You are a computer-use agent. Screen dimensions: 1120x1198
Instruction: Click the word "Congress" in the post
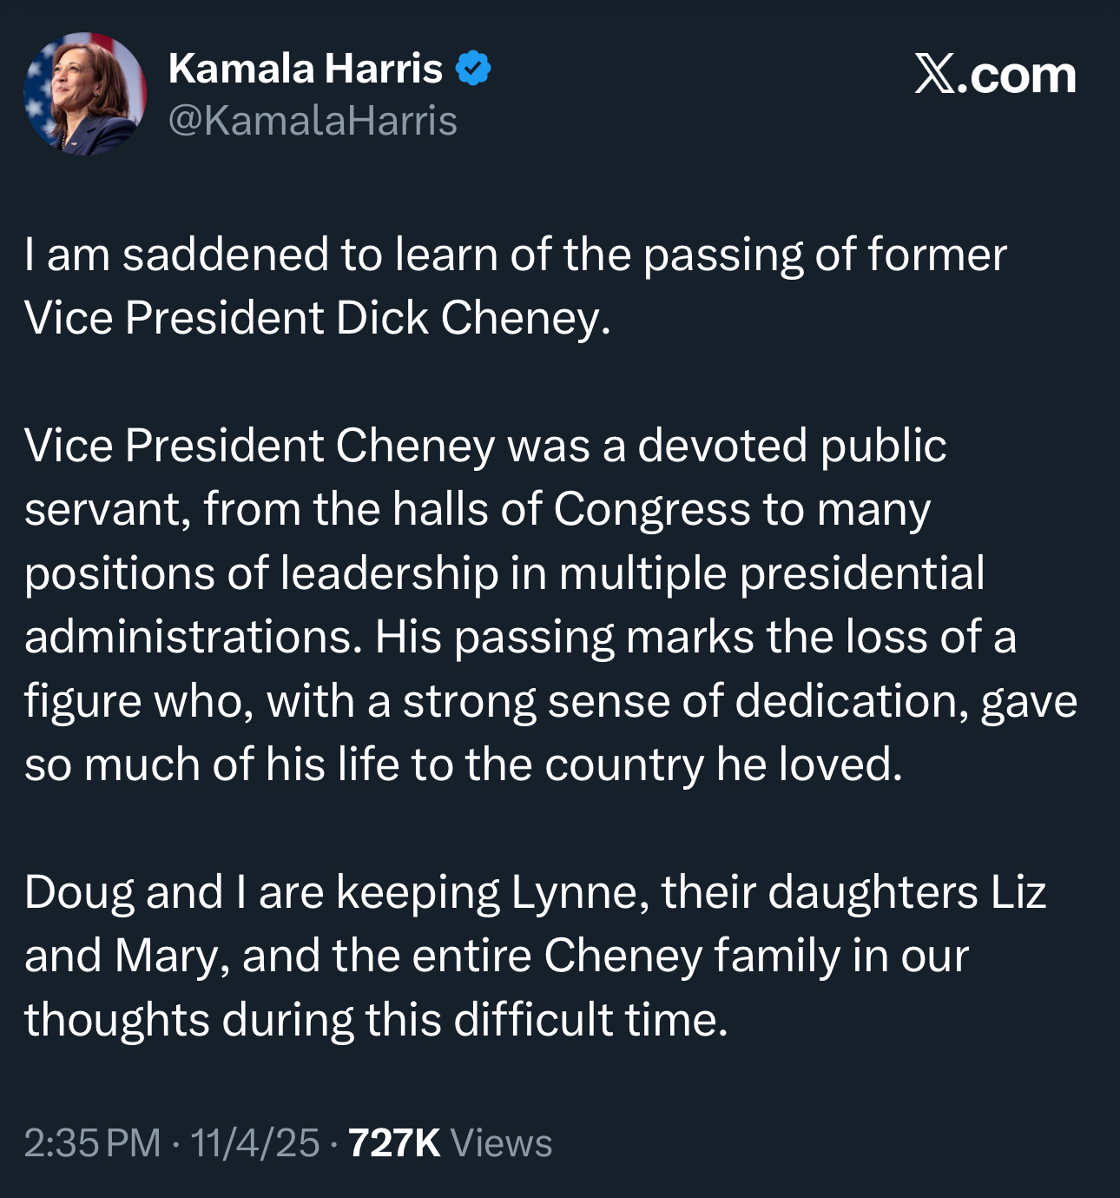pos(651,509)
